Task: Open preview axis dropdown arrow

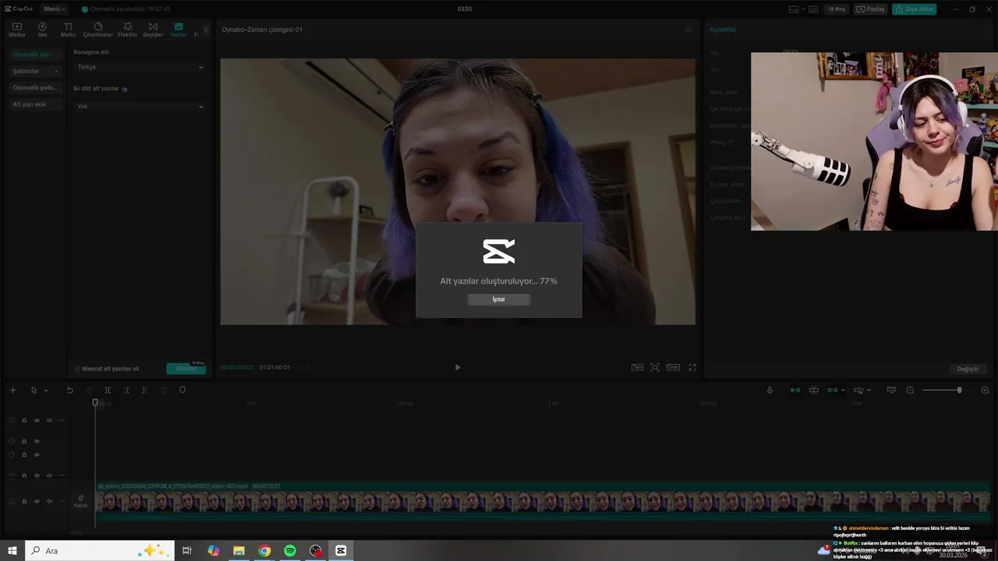Action: [869, 390]
